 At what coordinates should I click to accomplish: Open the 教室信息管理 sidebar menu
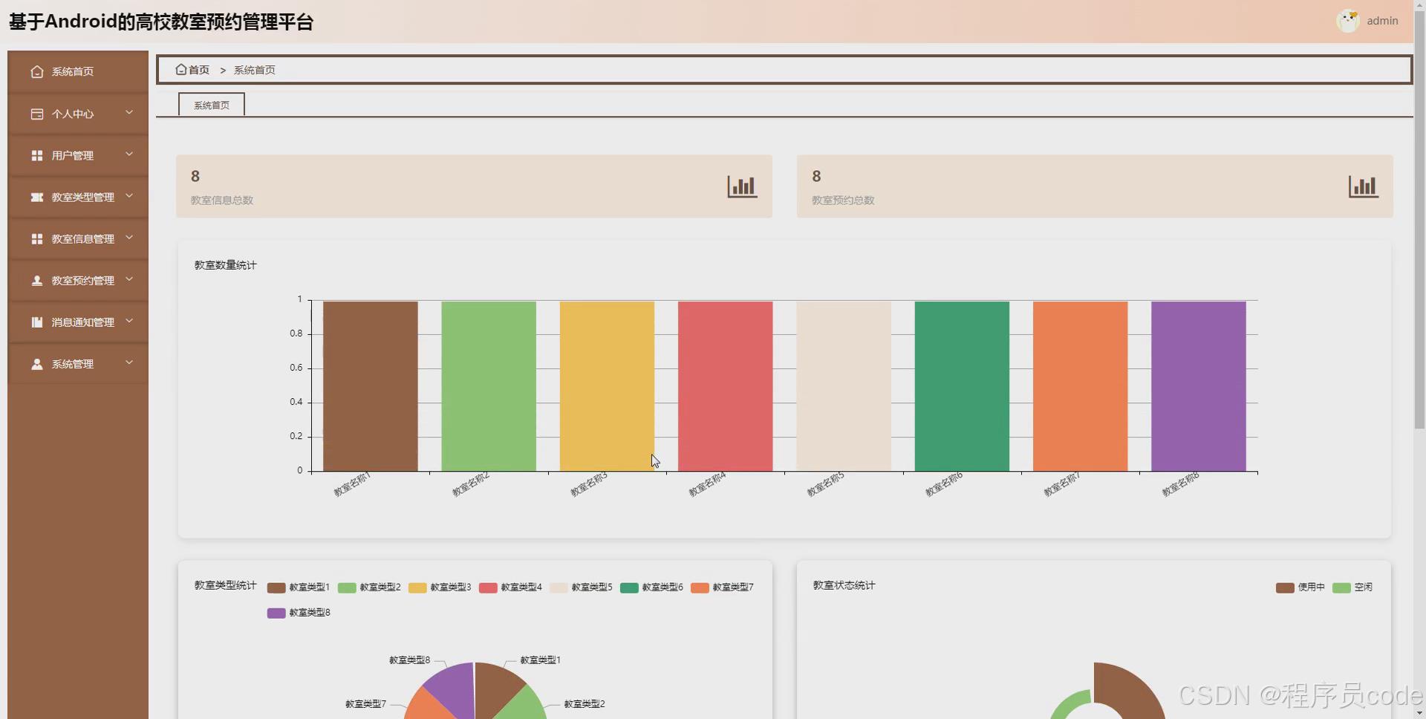[78, 238]
